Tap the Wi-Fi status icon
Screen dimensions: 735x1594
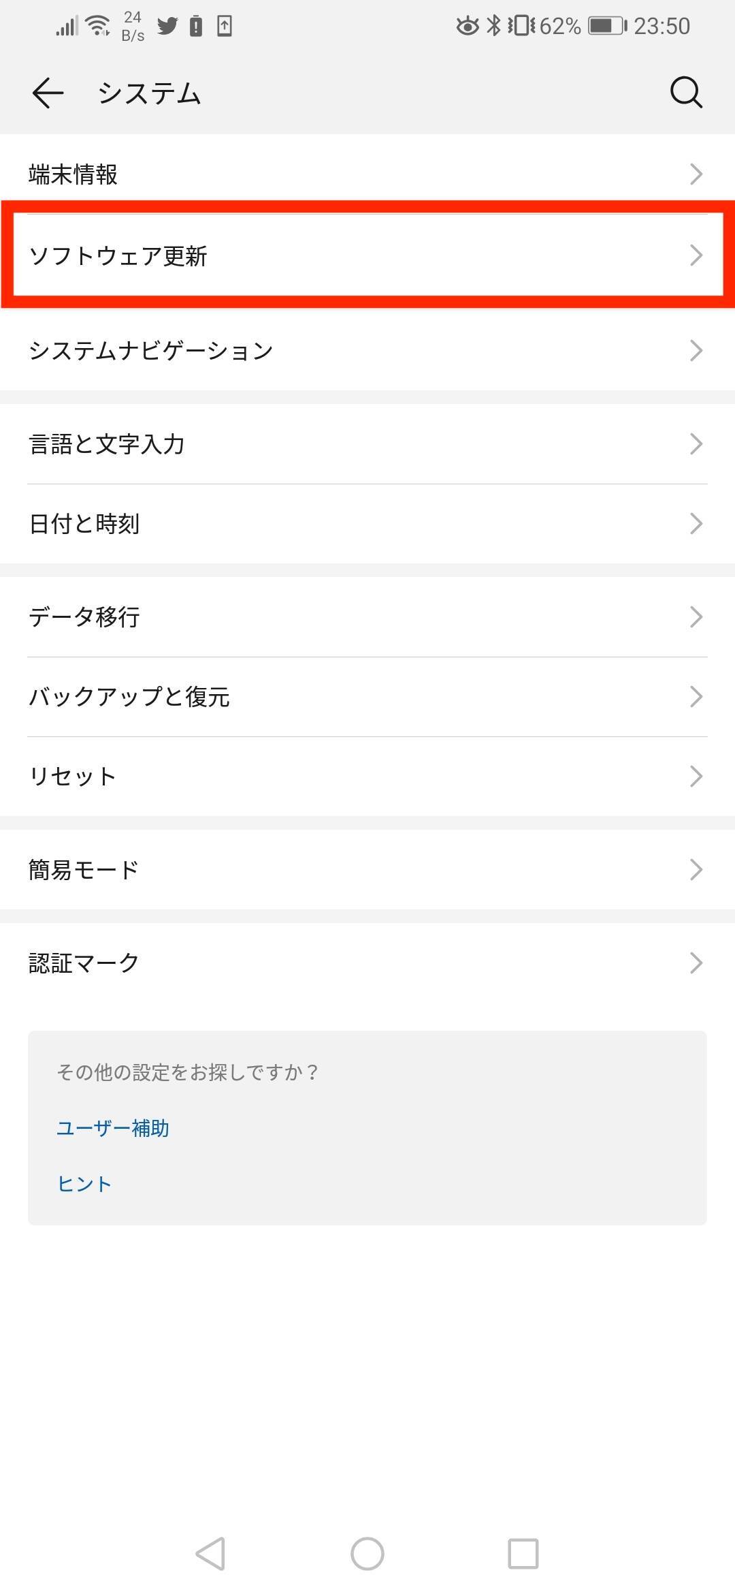(99, 27)
